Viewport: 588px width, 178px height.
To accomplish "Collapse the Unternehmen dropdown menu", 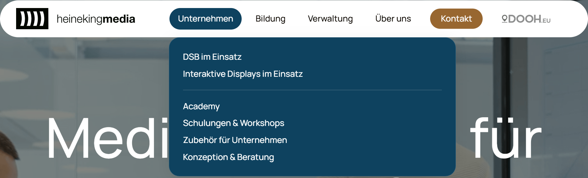I will [206, 19].
